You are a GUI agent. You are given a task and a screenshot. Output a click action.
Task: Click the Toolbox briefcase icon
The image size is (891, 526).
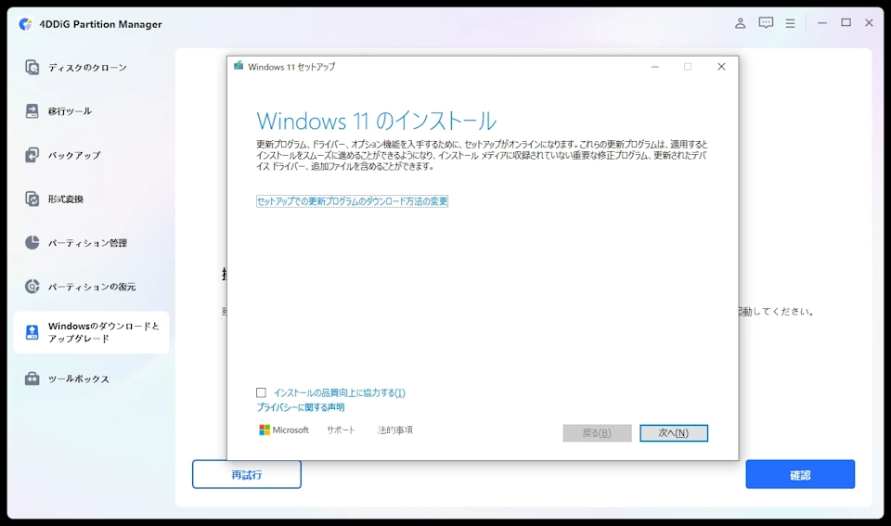[32, 378]
